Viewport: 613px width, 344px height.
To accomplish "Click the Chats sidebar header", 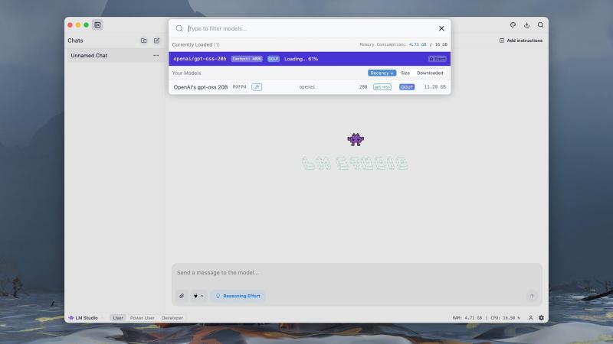I will click(x=75, y=41).
